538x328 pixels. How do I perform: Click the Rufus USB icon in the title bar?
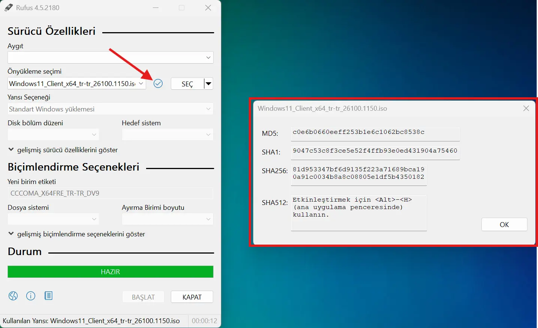coord(8,7)
